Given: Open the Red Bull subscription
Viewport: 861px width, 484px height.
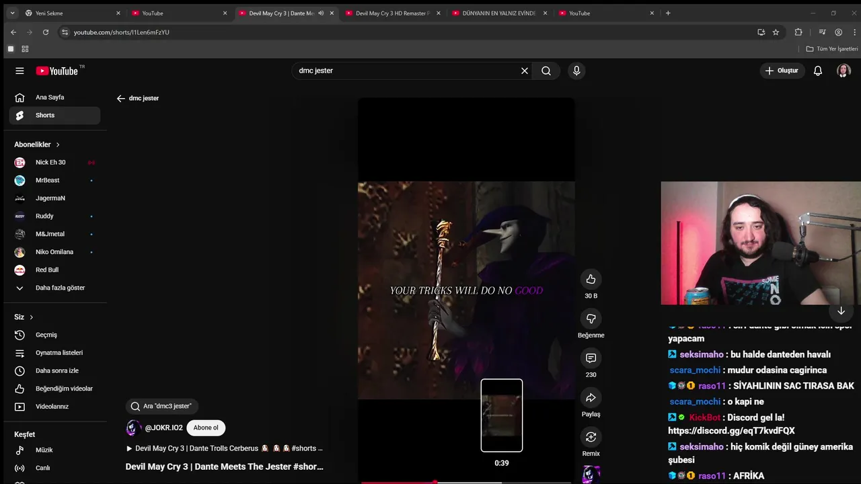Looking at the screenshot, I should coord(54,270).
